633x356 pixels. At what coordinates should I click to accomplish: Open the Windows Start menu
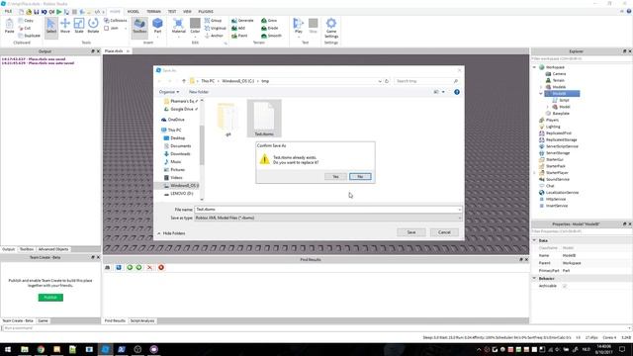(8, 349)
